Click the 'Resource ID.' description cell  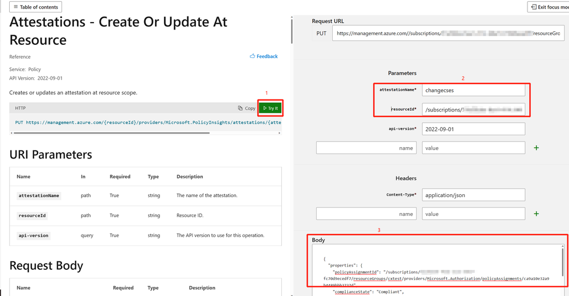(190, 215)
